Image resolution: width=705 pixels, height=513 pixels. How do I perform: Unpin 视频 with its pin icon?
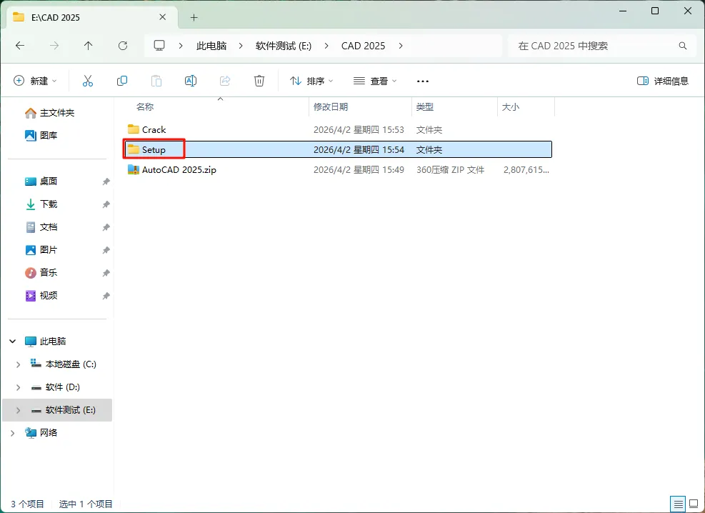click(x=106, y=296)
